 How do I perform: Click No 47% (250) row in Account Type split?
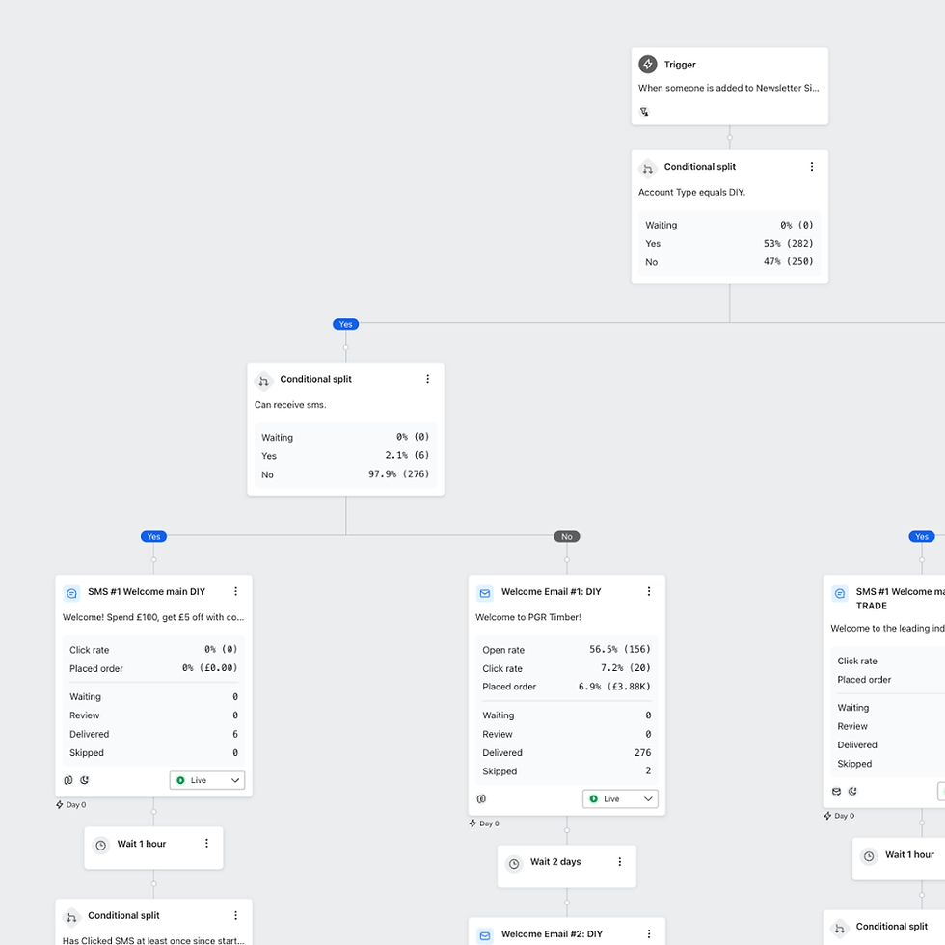click(x=729, y=262)
